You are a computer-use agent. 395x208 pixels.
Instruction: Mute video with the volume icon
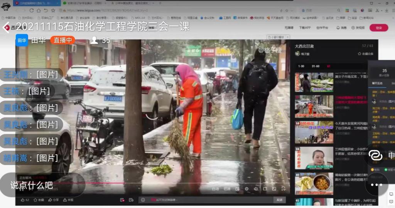tap(256, 189)
